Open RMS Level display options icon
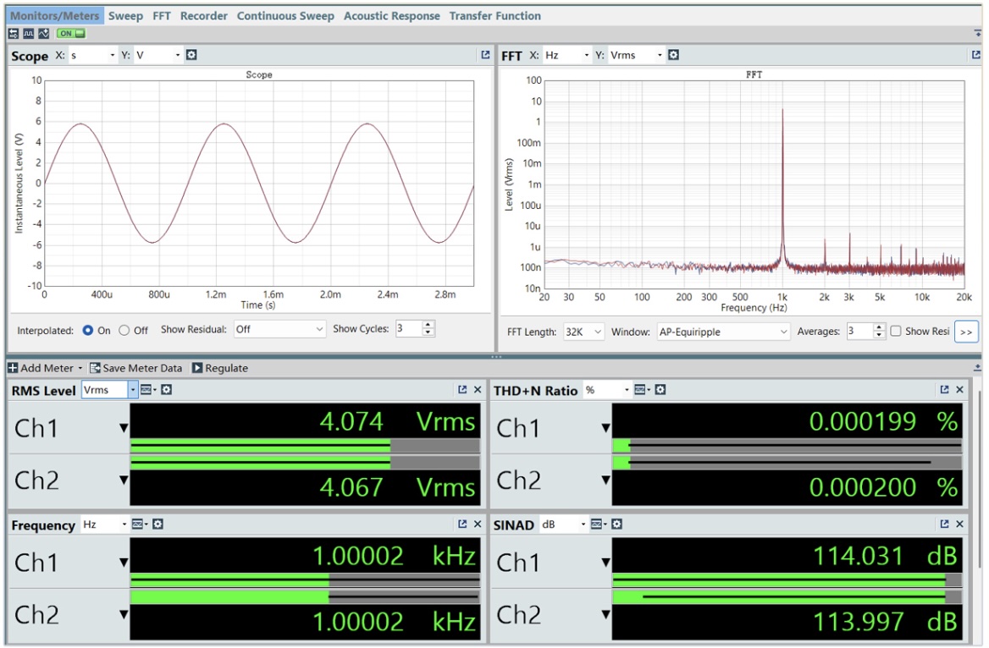 coord(147,389)
